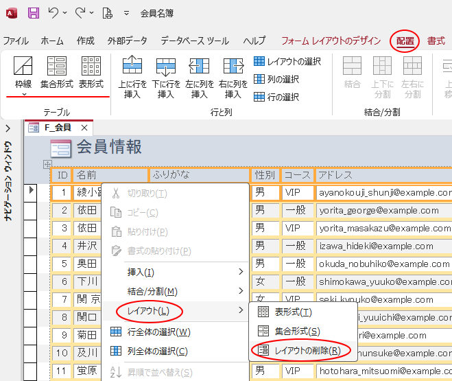Click 左に列を挿入 insert column left
452x381 pixels.
pos(200,77)
